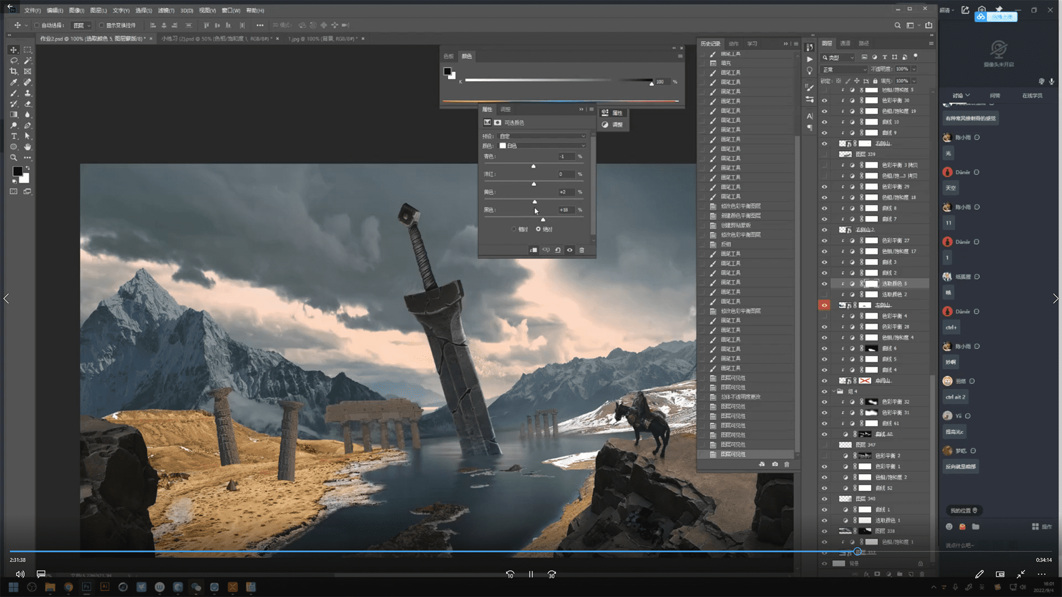
Task: Filter layers by type layers icon
Action: click(x=884, y=57)
